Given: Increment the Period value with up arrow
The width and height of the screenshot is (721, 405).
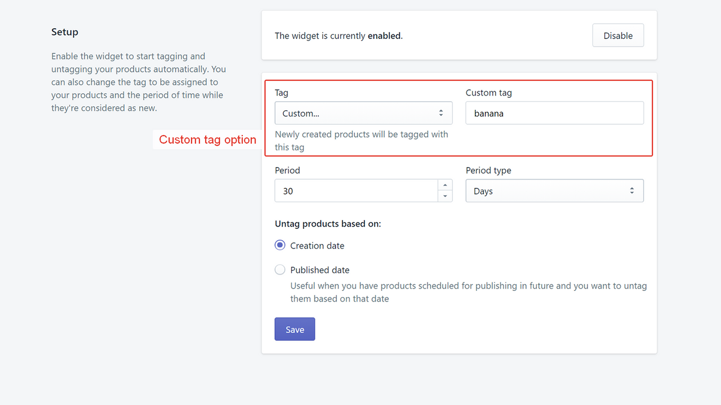Looking at the screenshot, I should (445, 185).
